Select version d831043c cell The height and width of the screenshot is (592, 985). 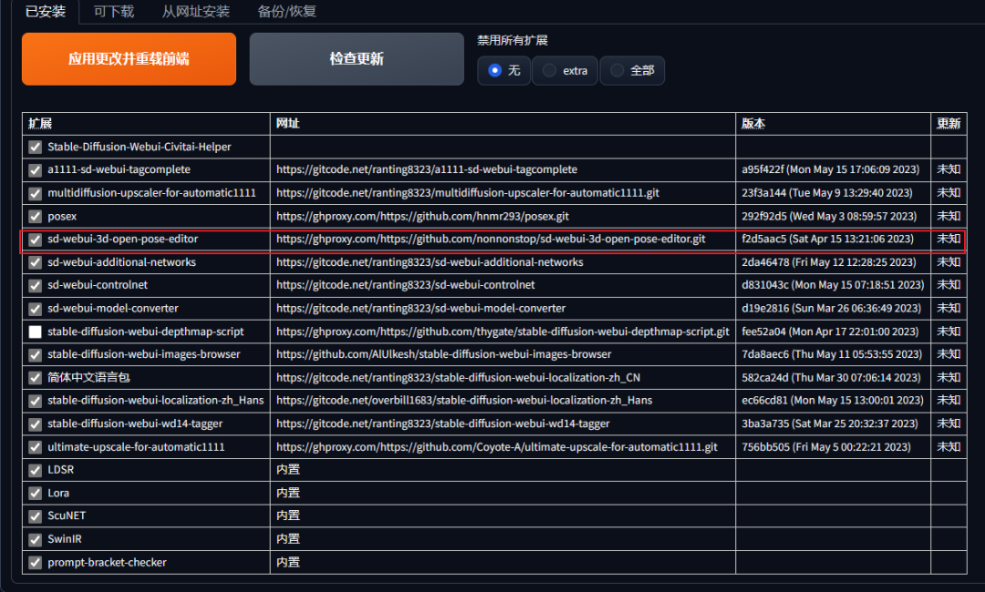[833, 285]
